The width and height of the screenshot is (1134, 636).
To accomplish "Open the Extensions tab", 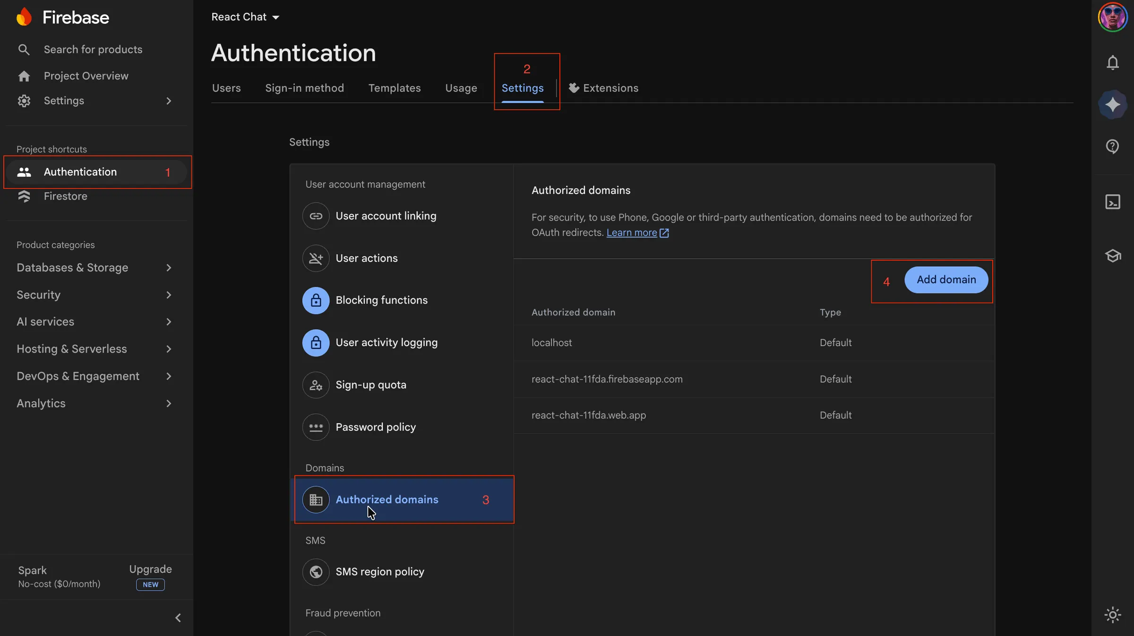I will tap(603, 88).
